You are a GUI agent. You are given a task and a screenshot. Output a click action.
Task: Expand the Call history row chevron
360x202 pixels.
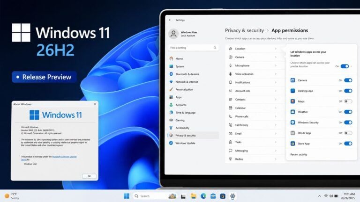point(276,125)
